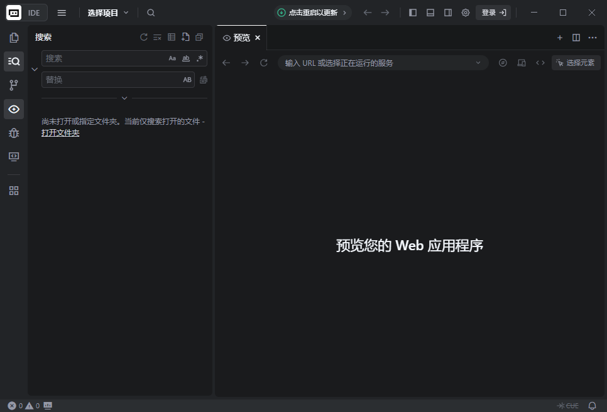Clear search results icon
The image size is (607, 412).
pyautogui.click(x=157, y=37)
